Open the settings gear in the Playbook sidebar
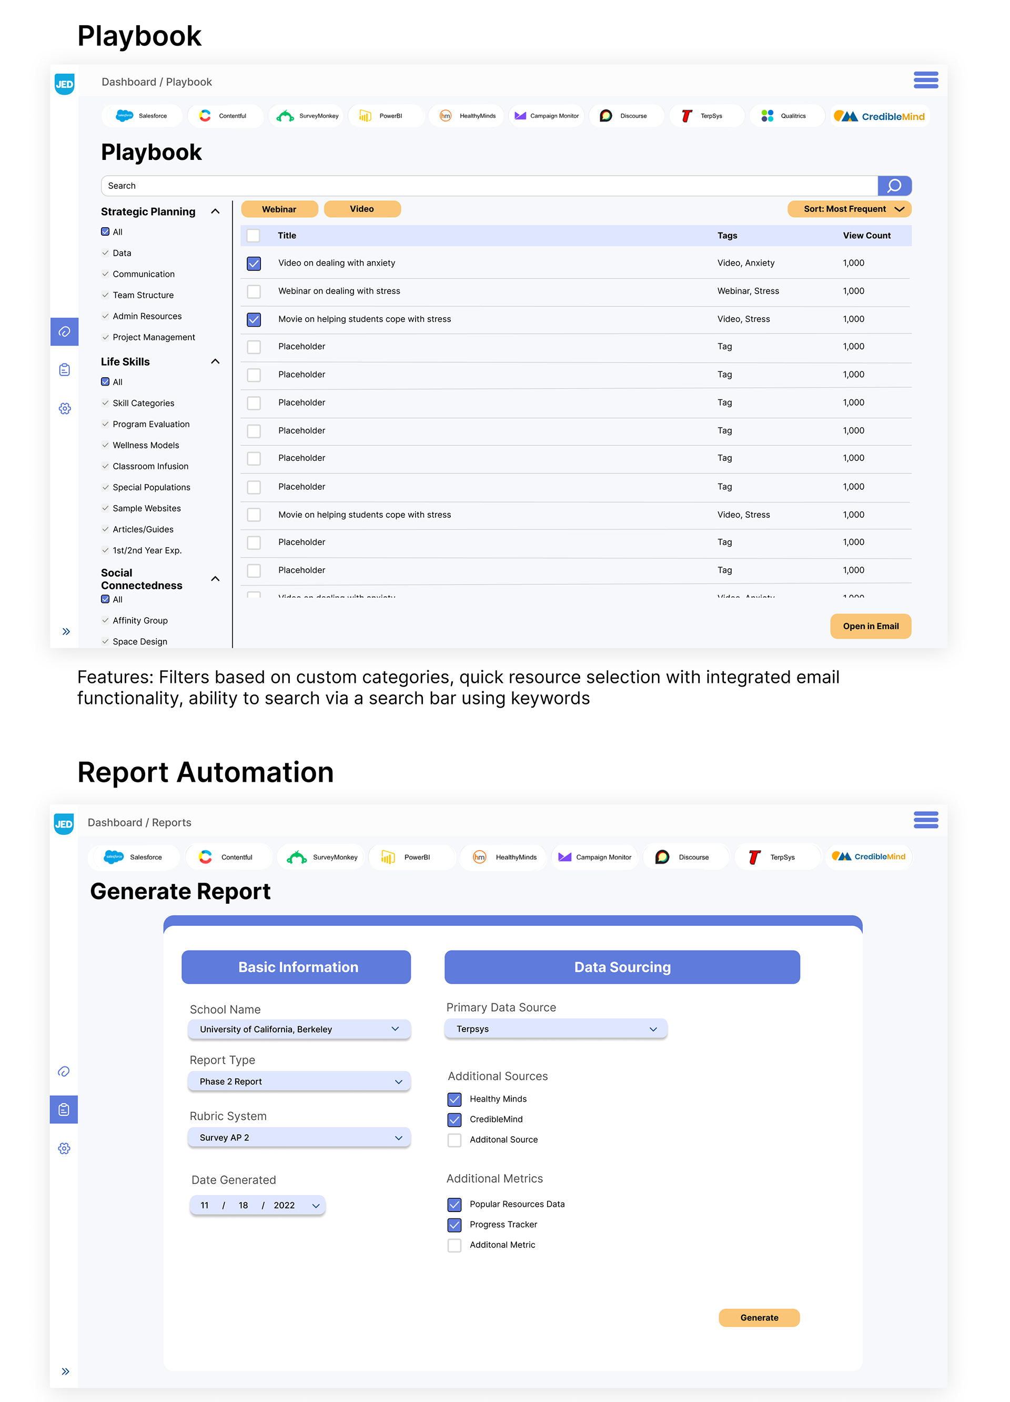 tap(65, 409)
